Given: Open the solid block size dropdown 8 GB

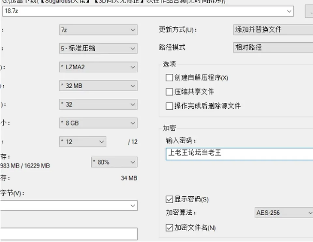Looking at the screenshot, I should pos(98,123).
